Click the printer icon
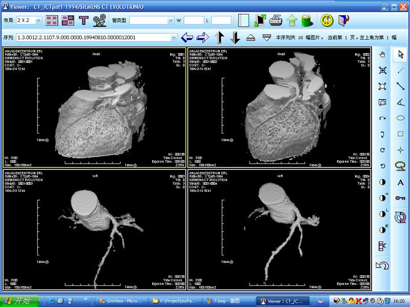The height and width of the screenshot is (307, 410). tap(276, 20)
